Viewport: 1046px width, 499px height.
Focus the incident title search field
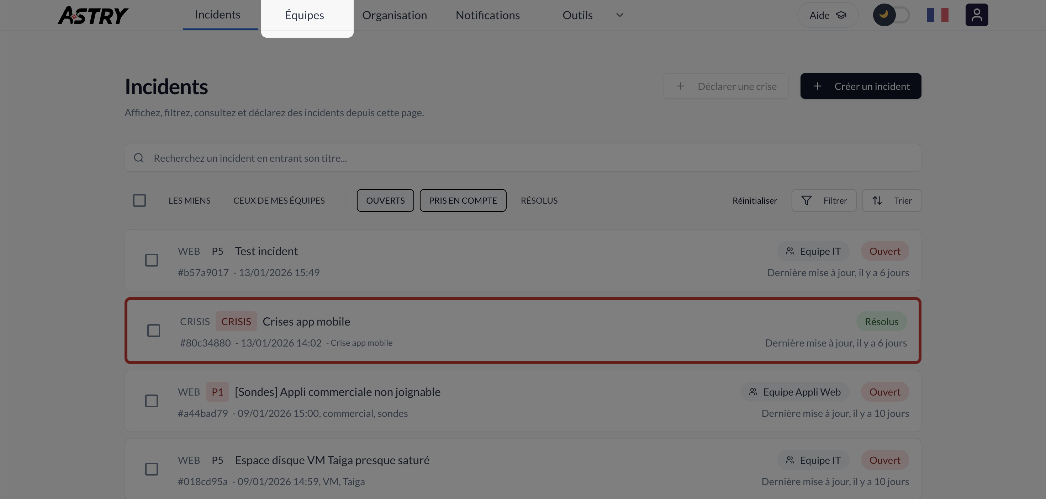pos(528,158)
